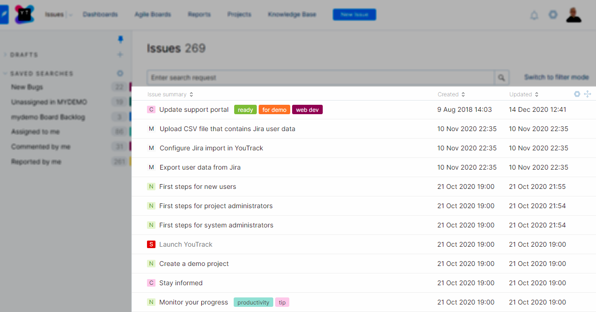Sort by the Issue summary column
Viewport: 596px width, 312px height.
(170, 94)
